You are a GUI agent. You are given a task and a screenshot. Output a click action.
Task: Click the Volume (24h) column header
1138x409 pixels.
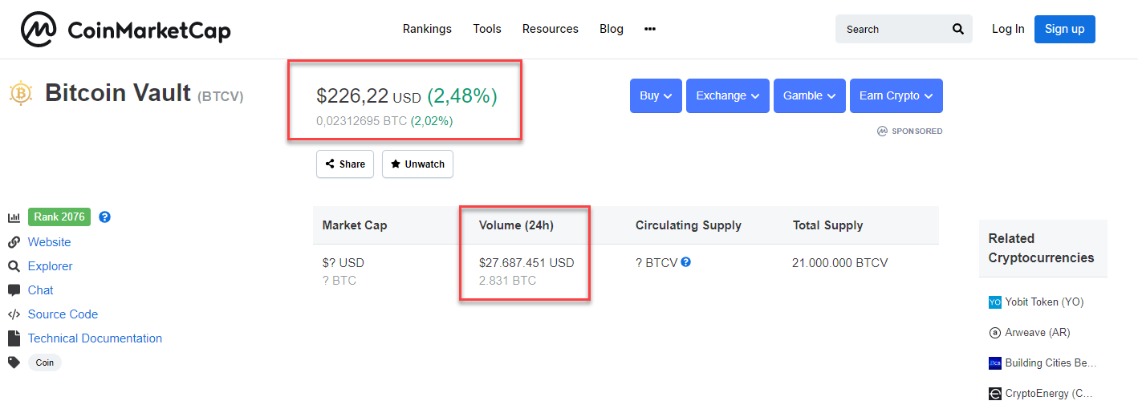point(516,225)
